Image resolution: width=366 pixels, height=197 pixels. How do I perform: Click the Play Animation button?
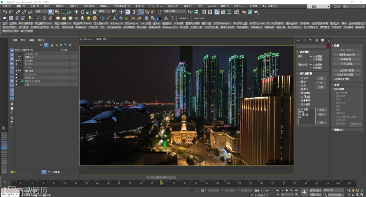tap(287, 191)
